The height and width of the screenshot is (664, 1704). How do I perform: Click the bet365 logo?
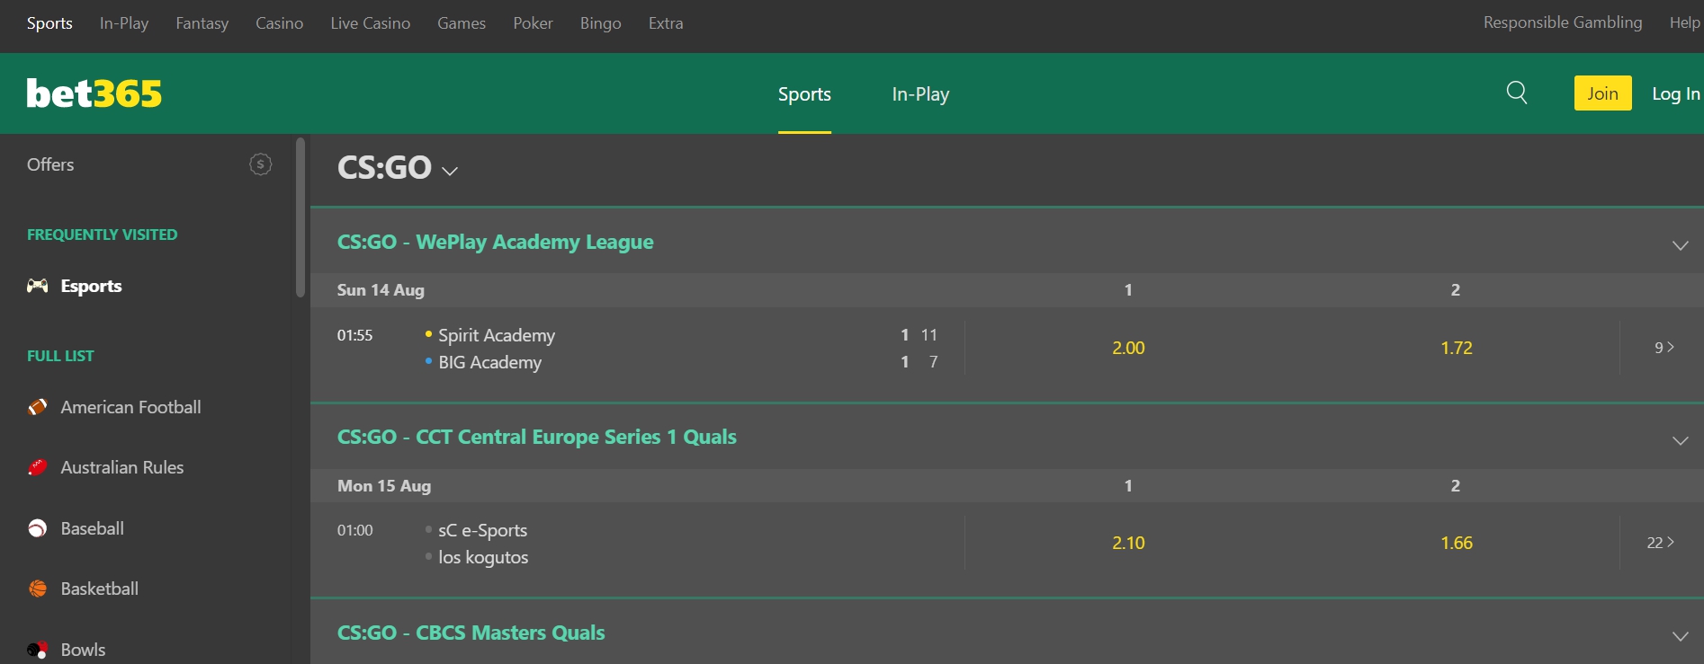click(x=94, y=93)
